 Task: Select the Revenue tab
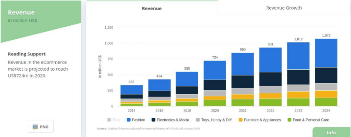coord(152,9)
